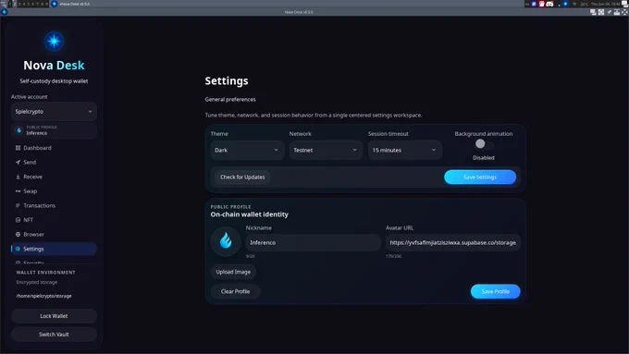Click the Save Settings button
Viewport: 629px width, 354px height.
pyautogui.click(x=480, y=177)
